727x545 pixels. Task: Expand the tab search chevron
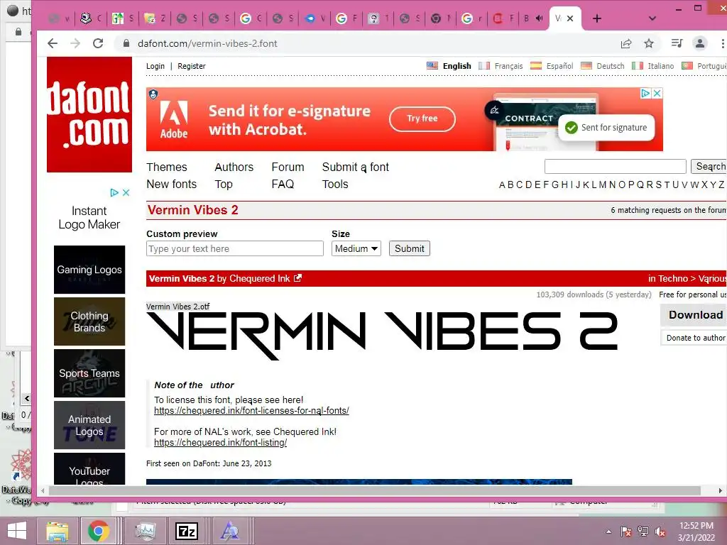(652, 18)
